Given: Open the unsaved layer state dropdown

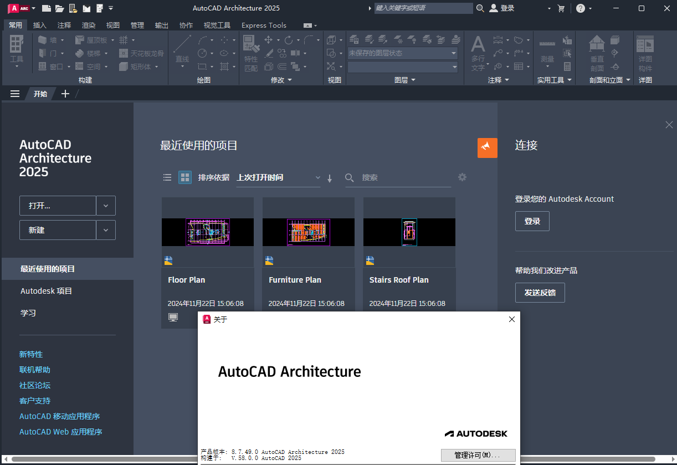Looking at the screenshot, I should coord(403,53).
